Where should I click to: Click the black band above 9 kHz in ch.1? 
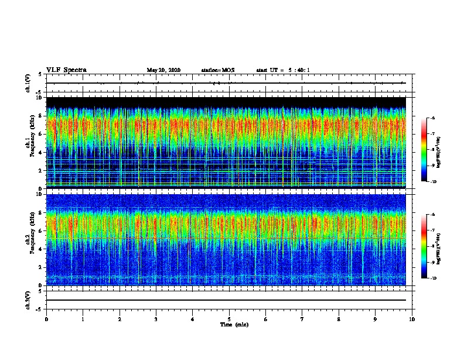[x=226, y=102]
